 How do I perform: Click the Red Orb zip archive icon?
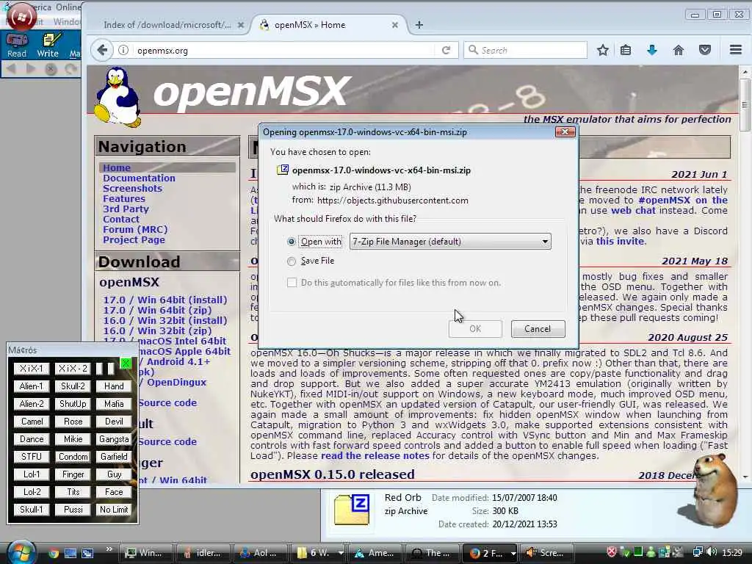(352, 510)
